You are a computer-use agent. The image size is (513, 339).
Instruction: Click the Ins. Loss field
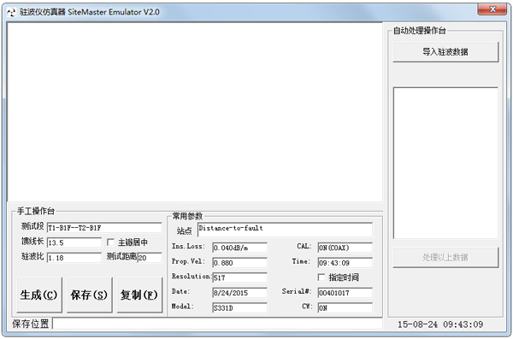click(x=239, y=248)
